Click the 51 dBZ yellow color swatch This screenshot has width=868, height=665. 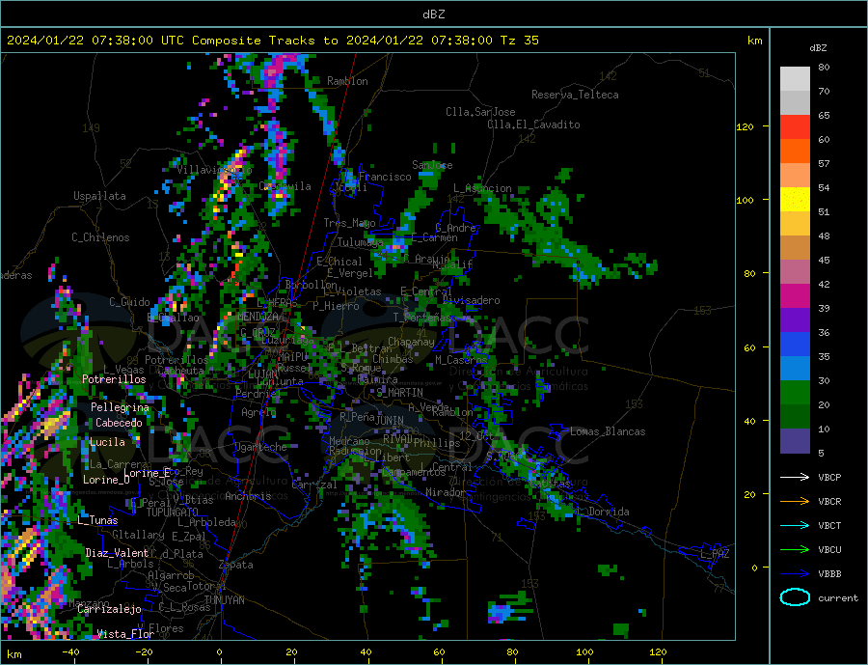pyautogui.click(x=795, y=200)
